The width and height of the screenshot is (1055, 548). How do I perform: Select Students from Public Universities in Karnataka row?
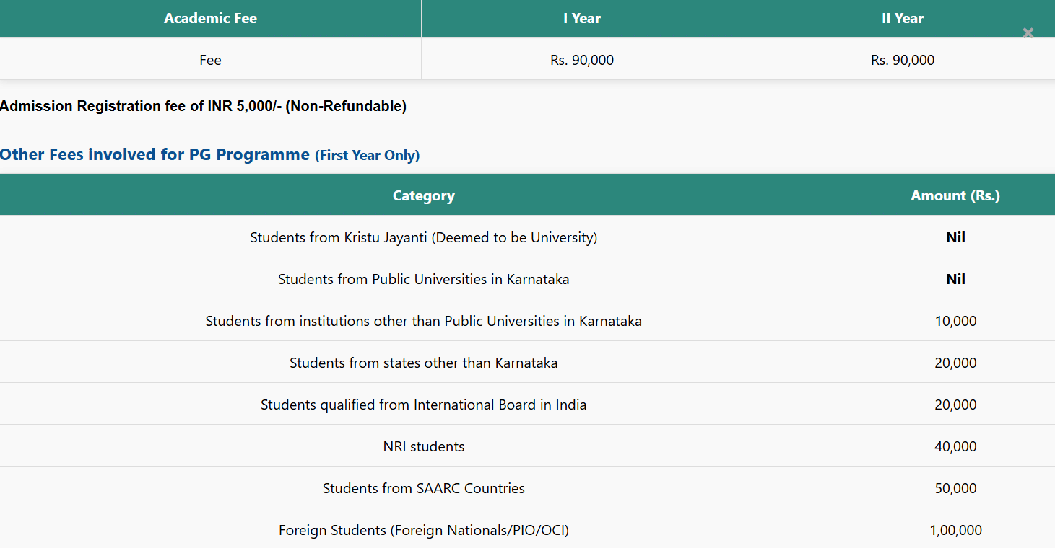pyautogui.click(x=423, y=279)
